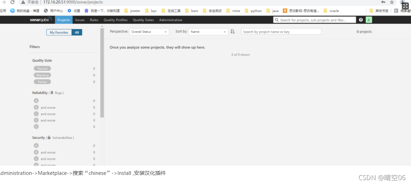Filter Security by C and worse
This screenshot has width=411, height=184.
point(45,159)
